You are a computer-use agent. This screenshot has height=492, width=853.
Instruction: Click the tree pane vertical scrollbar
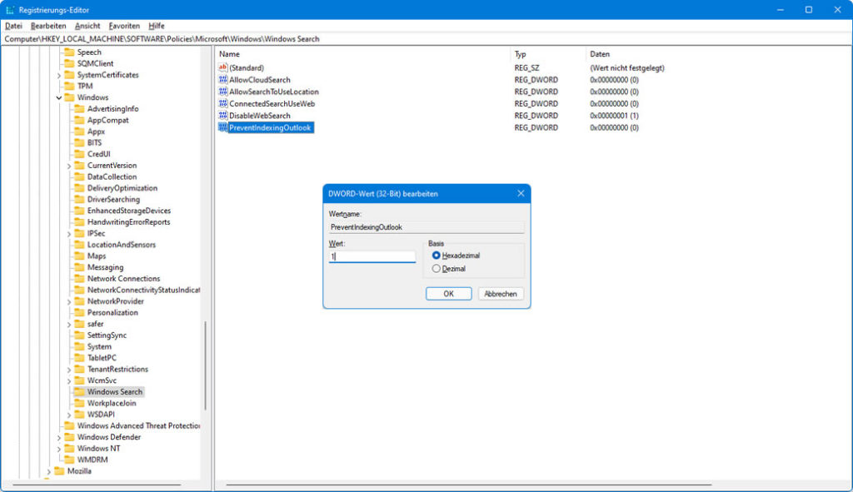(205, 365)
